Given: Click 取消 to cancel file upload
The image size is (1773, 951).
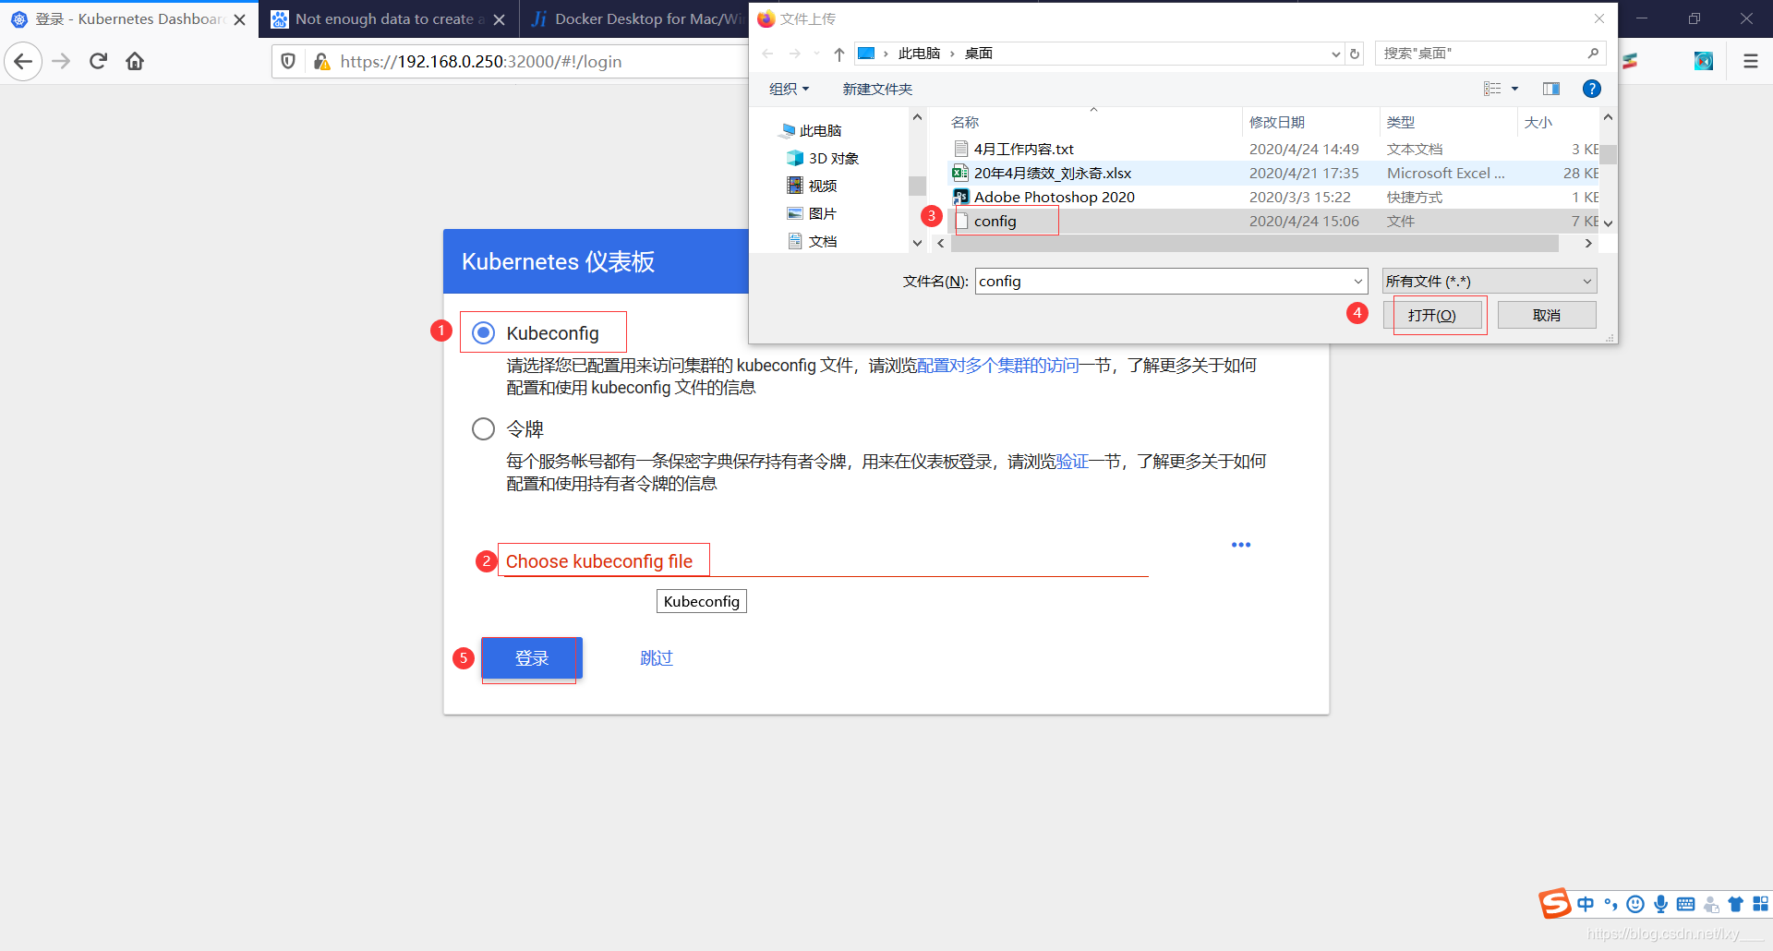Looking at the screenshot, I should [1547, 316].
